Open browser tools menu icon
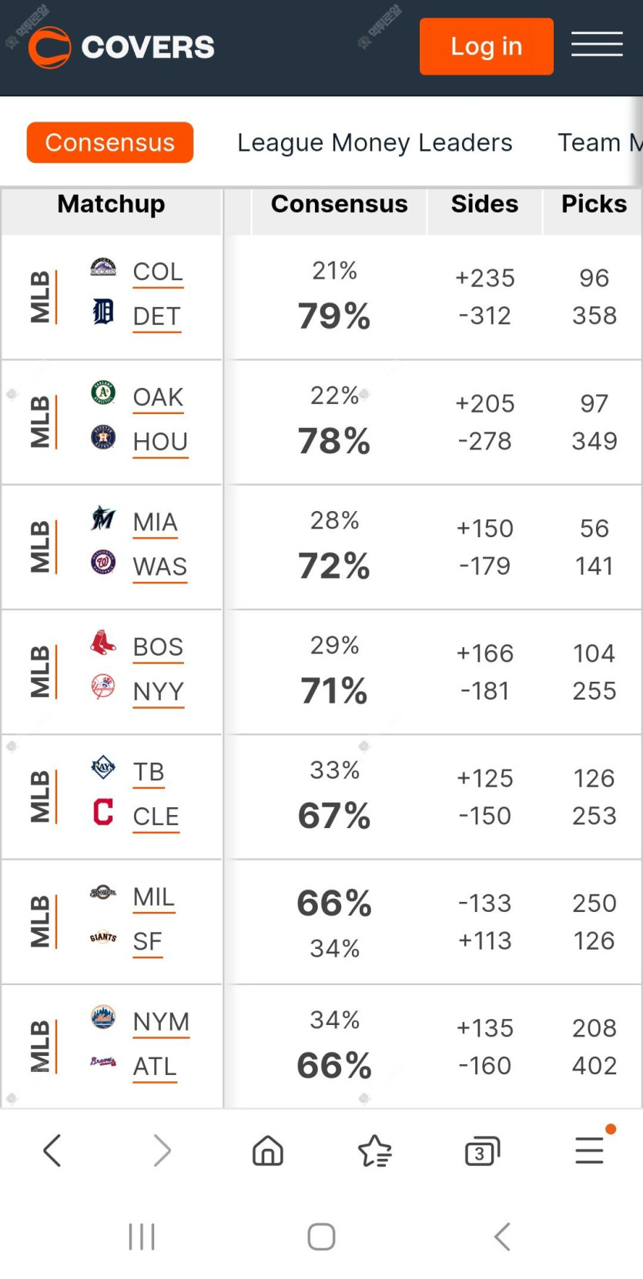643x1279 pixels. point(590,1150)
